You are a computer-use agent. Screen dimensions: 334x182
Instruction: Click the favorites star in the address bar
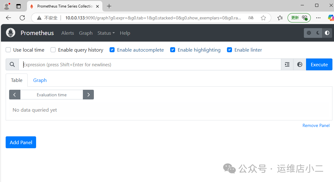[263, 18]
